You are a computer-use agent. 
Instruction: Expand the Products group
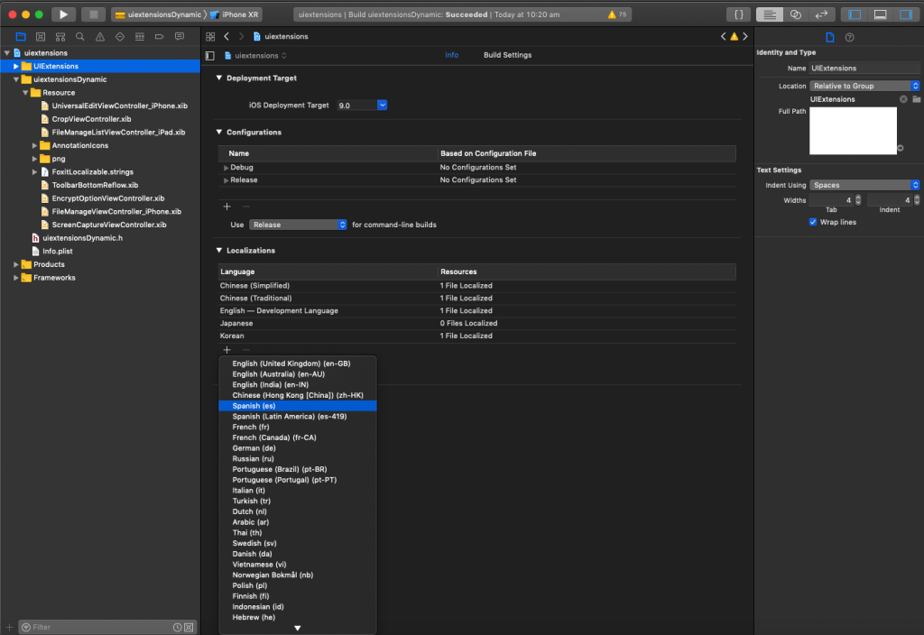(x=16, y=264)
